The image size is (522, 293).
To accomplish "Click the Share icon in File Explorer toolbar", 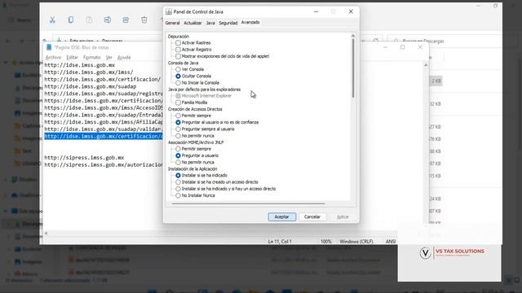I will (x=126, y=20).
